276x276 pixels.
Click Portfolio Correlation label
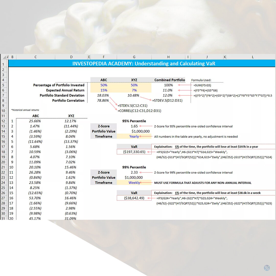click(x=68, y=100)
